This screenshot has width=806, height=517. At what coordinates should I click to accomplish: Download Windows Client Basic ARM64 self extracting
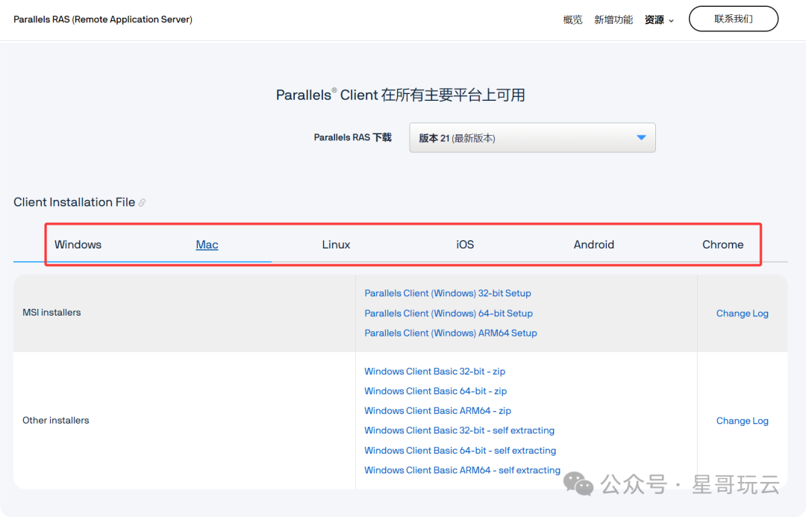pos(462,470)
